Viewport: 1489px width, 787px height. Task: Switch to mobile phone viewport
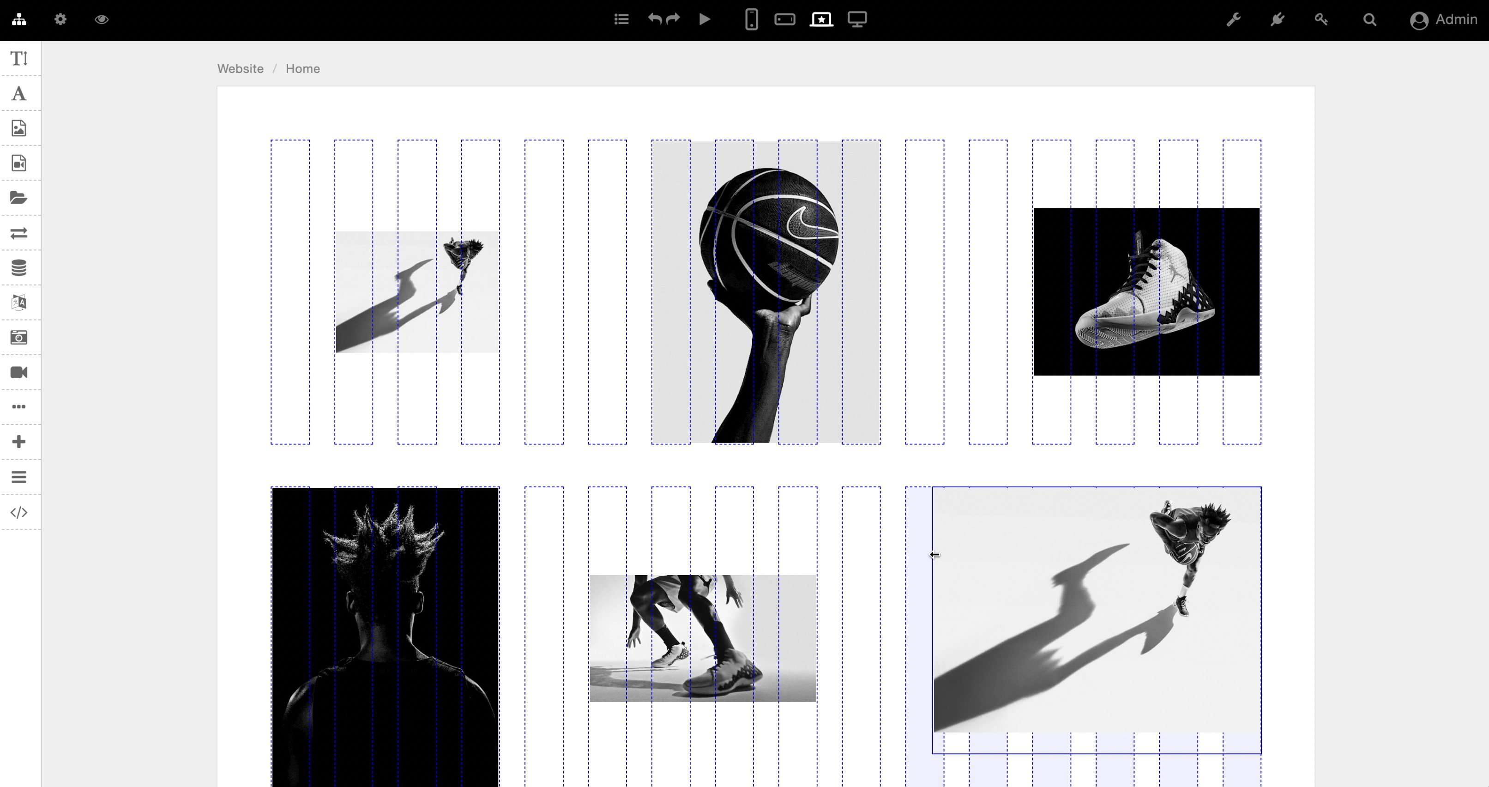752,20
